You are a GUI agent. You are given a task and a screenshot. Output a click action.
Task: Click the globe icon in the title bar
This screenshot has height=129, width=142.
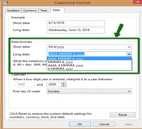(x=6, y=3)
